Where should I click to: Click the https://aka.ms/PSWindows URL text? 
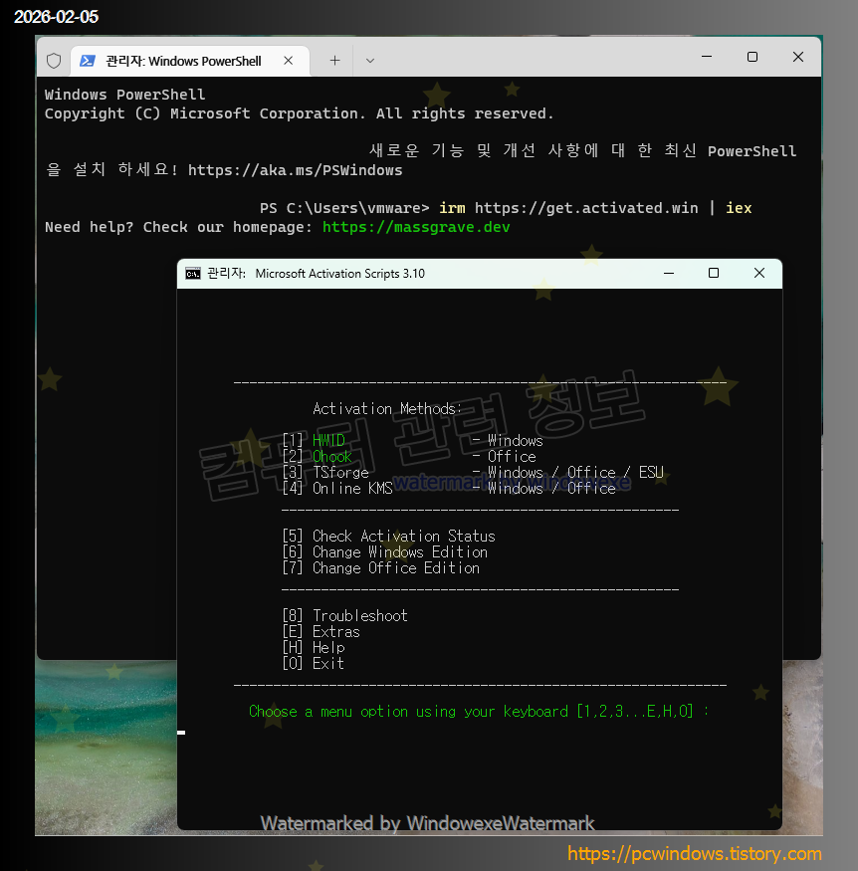coord(295,170)
